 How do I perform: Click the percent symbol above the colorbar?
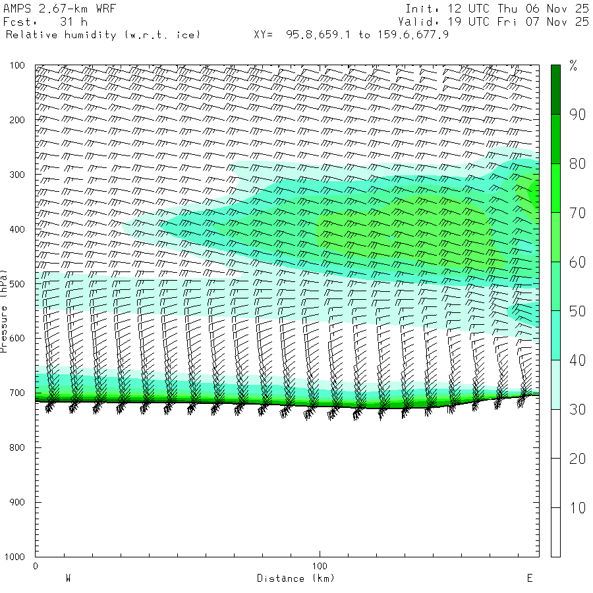(573, 65)
